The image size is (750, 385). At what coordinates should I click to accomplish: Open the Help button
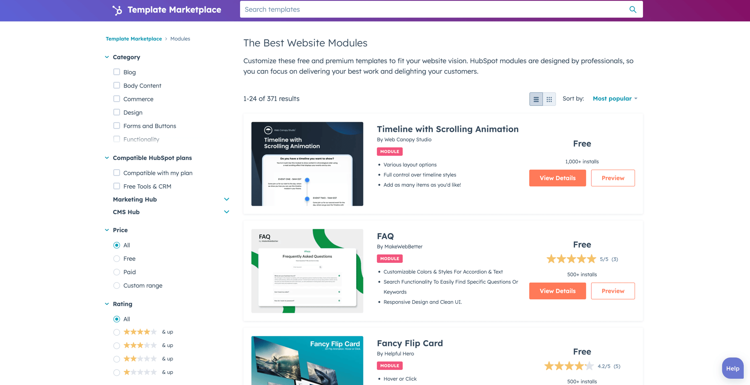[x=732, y=368]
